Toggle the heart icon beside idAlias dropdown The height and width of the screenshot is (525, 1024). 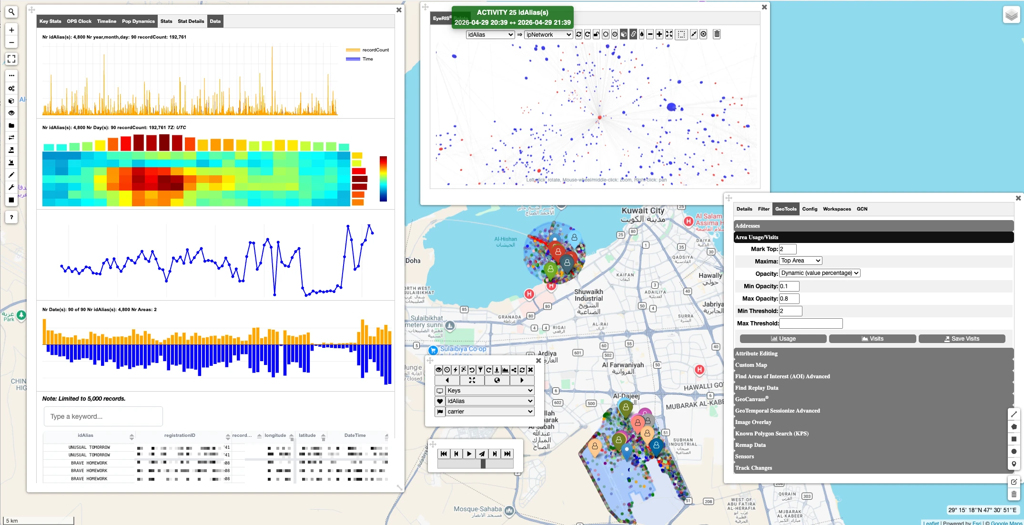[440, 401]
